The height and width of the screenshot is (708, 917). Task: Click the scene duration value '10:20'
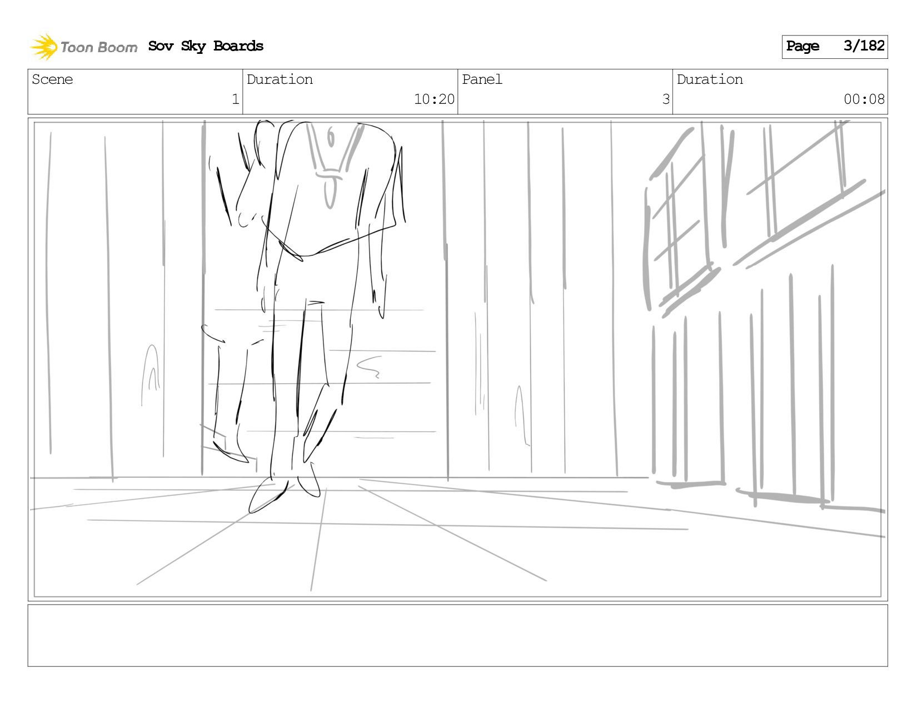click(x=434, y=99)
